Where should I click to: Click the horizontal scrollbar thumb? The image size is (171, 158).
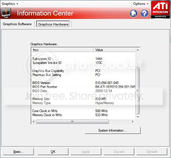(x=72, y=122)
